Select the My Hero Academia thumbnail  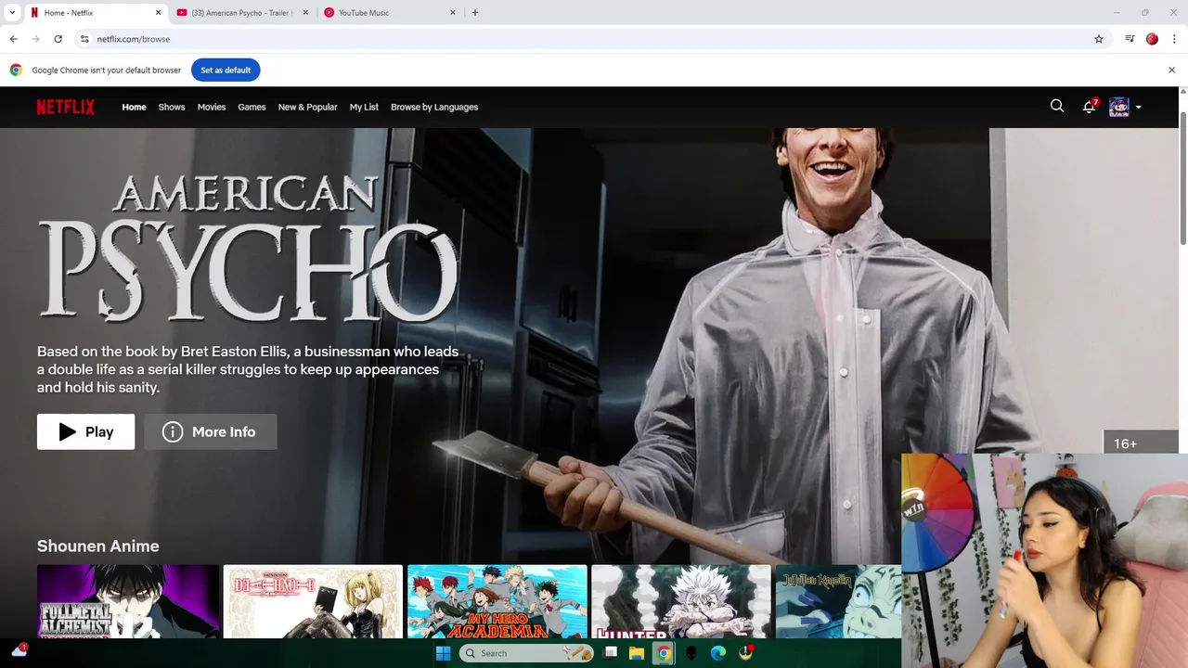497,601
